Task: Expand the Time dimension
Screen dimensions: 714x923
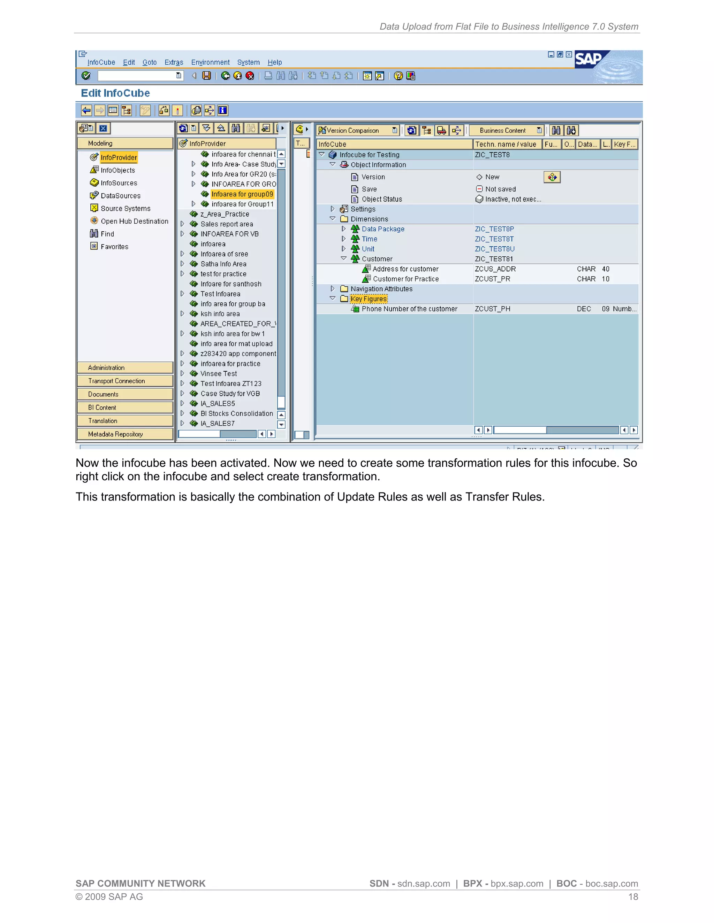Action: (343, 239)
